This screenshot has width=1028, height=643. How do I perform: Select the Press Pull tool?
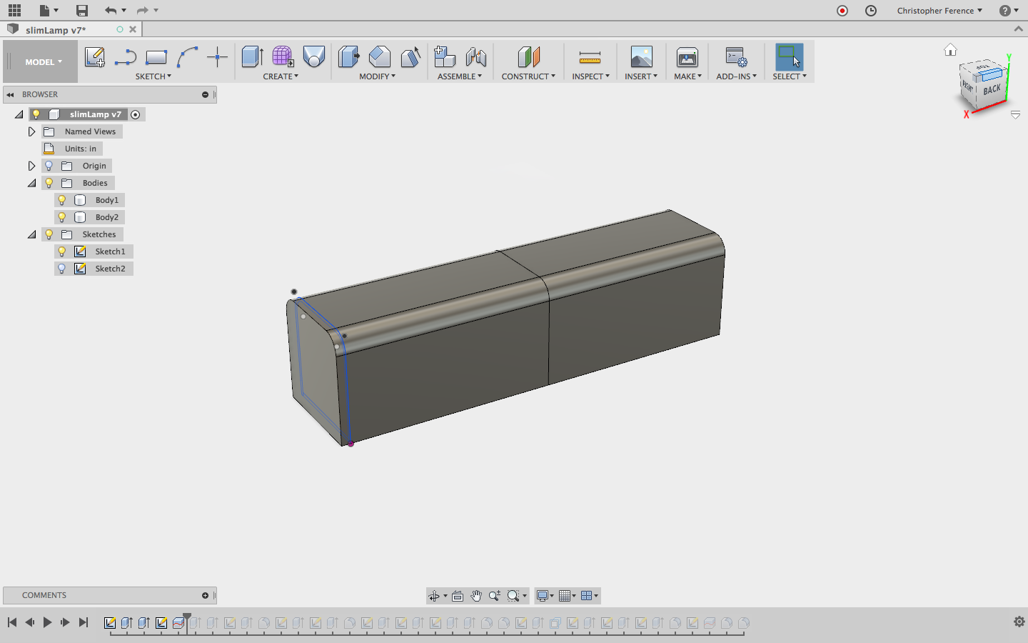click(x=348, y=57)
